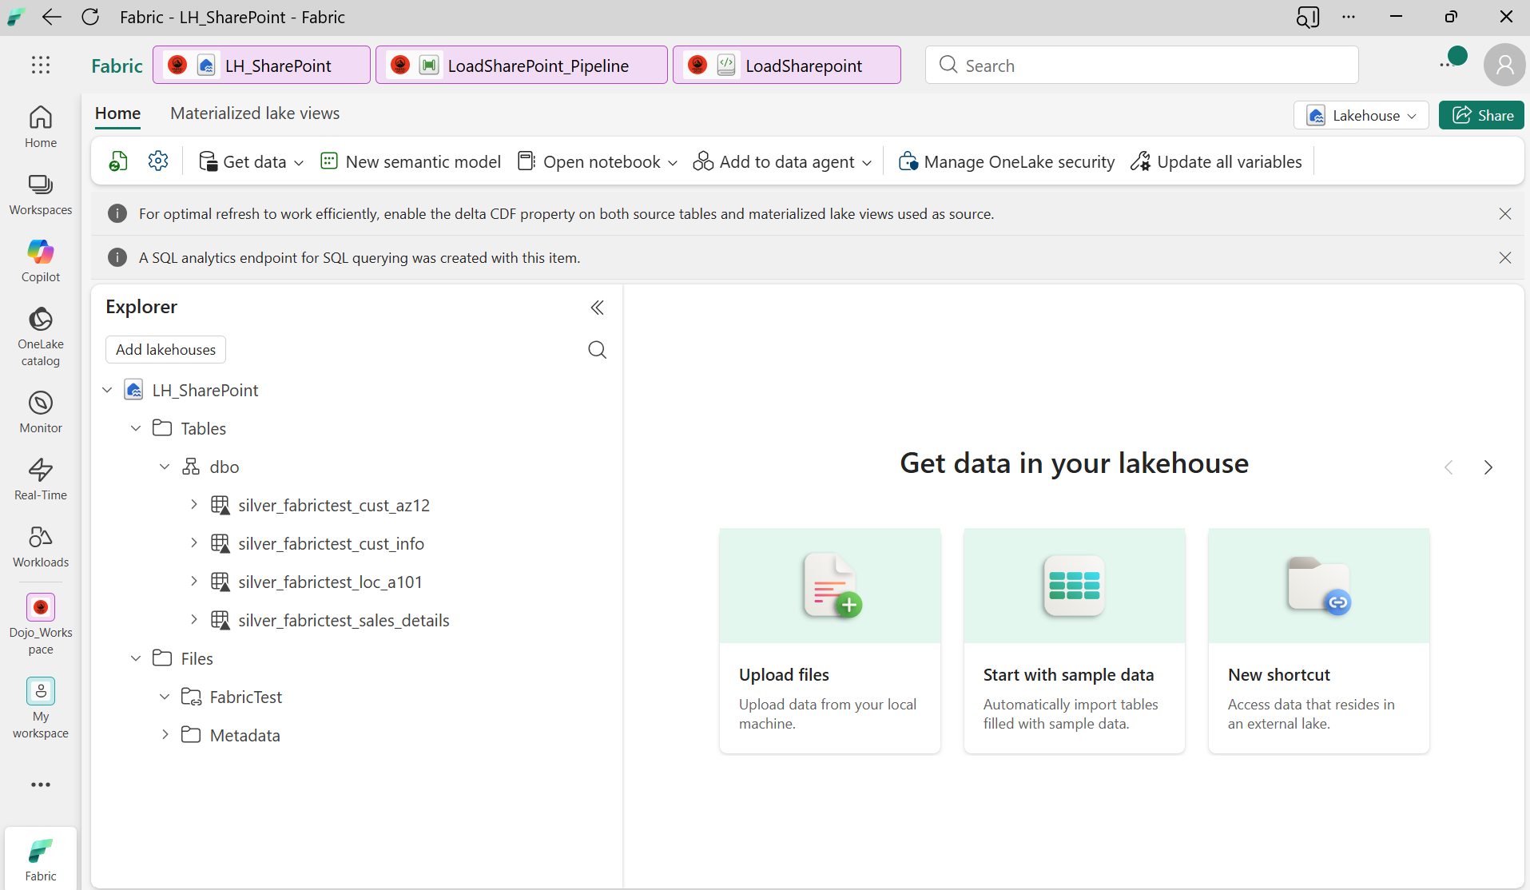
Task: Expand the silver_fabrictest_cust_az12 table
Action: pyautogui.click(x=193, y=505)
